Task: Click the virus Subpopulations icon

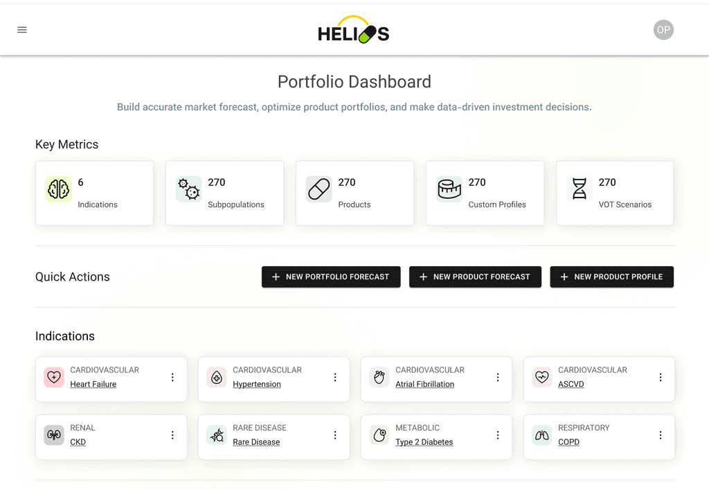Action: point(188,189)
